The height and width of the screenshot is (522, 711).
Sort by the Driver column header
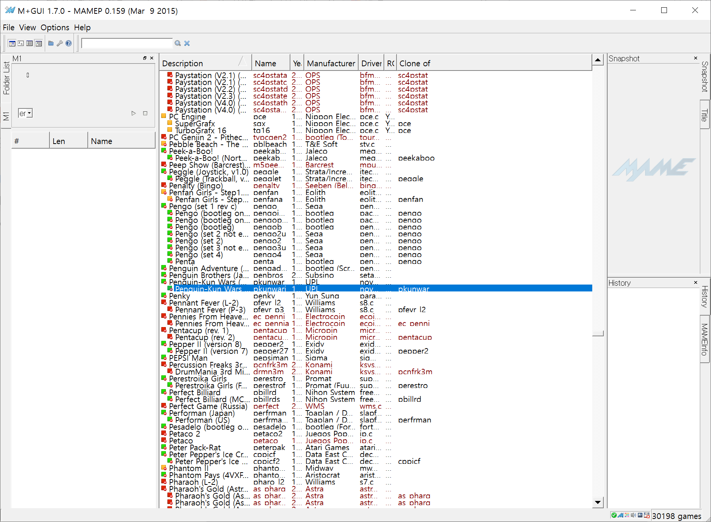371,63
